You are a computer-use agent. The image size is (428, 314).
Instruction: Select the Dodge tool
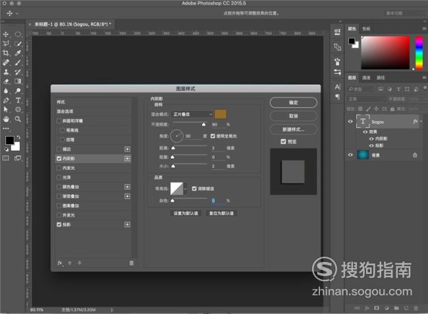click(18, 91)
